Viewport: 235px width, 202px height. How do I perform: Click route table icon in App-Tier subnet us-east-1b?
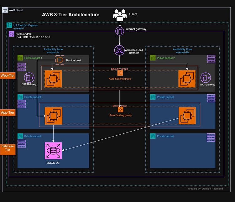(211, 98)
